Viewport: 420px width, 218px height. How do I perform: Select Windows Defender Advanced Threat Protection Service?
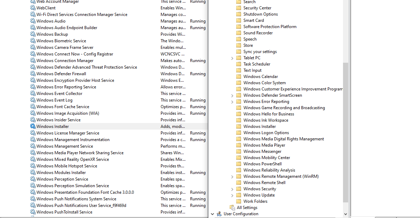pos(87,67)
